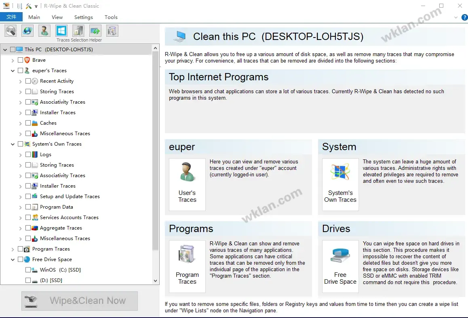Image resolution: width=468 pixels, height=318 pixels.
Task: Click the Setup and Update Traces icon
Action: click(x=35, y=196)
